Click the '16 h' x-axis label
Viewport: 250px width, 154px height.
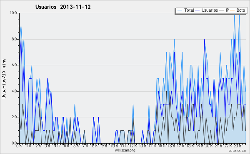pyautogui.click(x=171, y=146)
